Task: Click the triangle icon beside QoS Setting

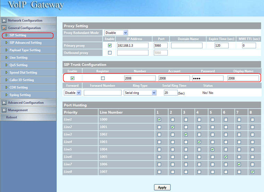Action: pos(6,65)
